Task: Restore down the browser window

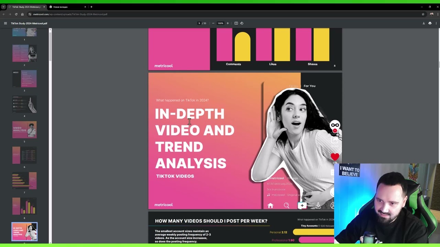Action: click(430, 7)
